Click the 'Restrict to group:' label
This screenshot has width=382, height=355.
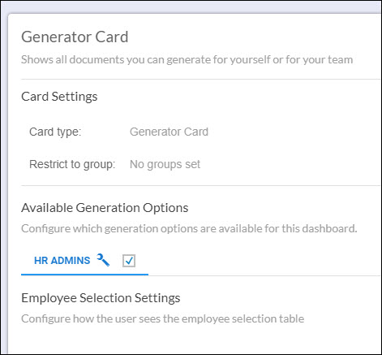tap(72, 164)
